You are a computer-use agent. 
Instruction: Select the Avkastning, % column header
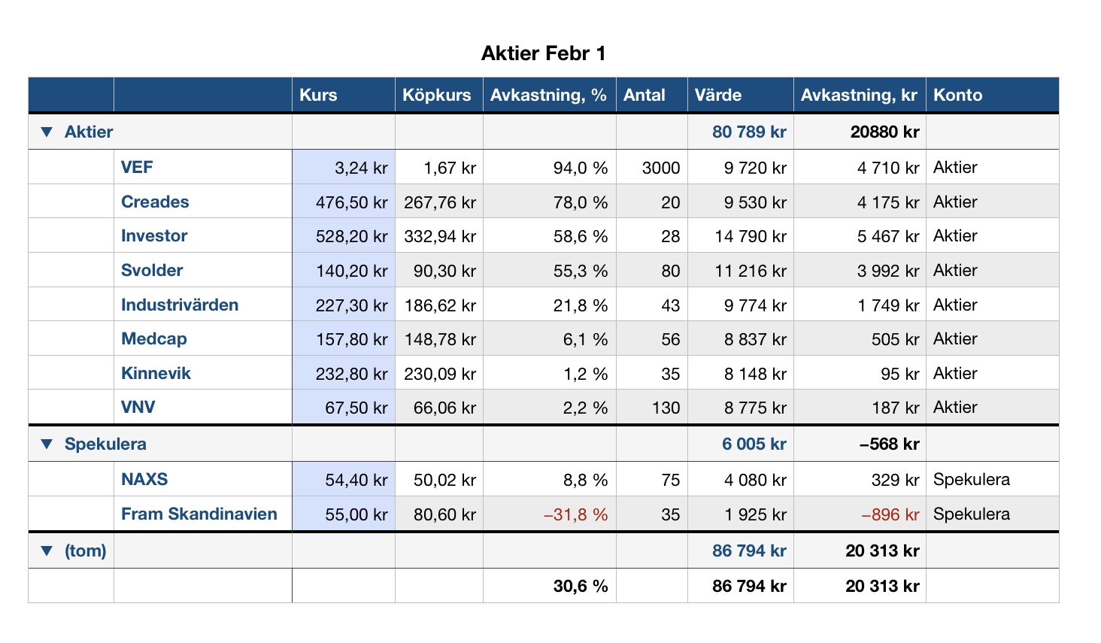(550, 96)
